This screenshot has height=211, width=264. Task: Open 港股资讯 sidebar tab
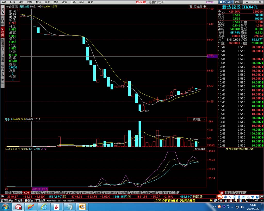[x=3, y=45]
